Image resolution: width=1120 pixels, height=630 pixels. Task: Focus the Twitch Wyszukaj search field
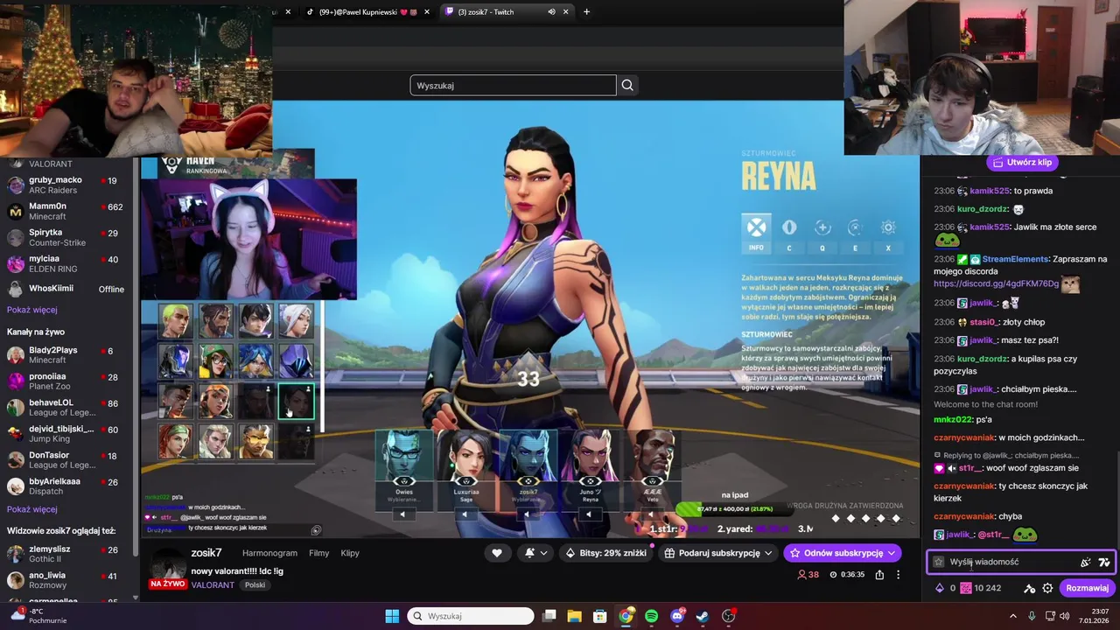tap(513, 85)
